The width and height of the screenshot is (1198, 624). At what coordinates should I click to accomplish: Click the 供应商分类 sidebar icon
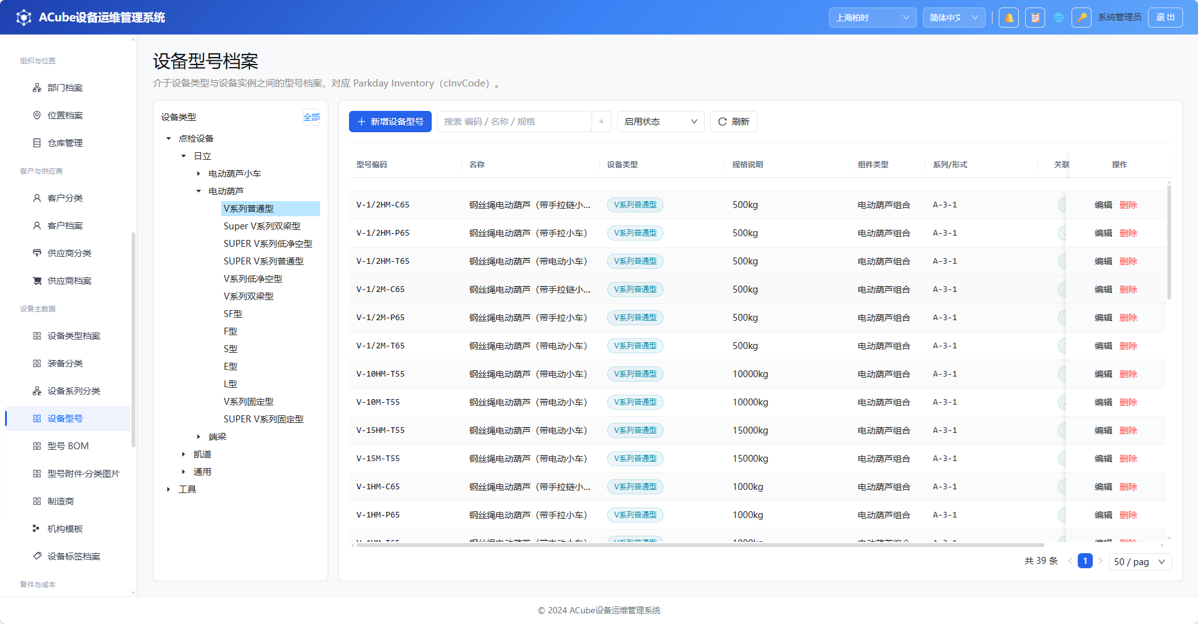(x=37, y=253)
